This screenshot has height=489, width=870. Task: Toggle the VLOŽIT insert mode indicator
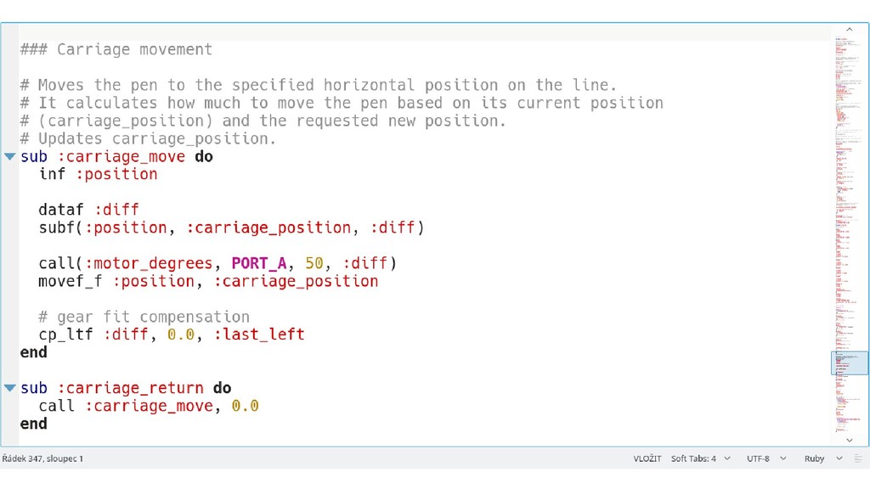(647, 458)
